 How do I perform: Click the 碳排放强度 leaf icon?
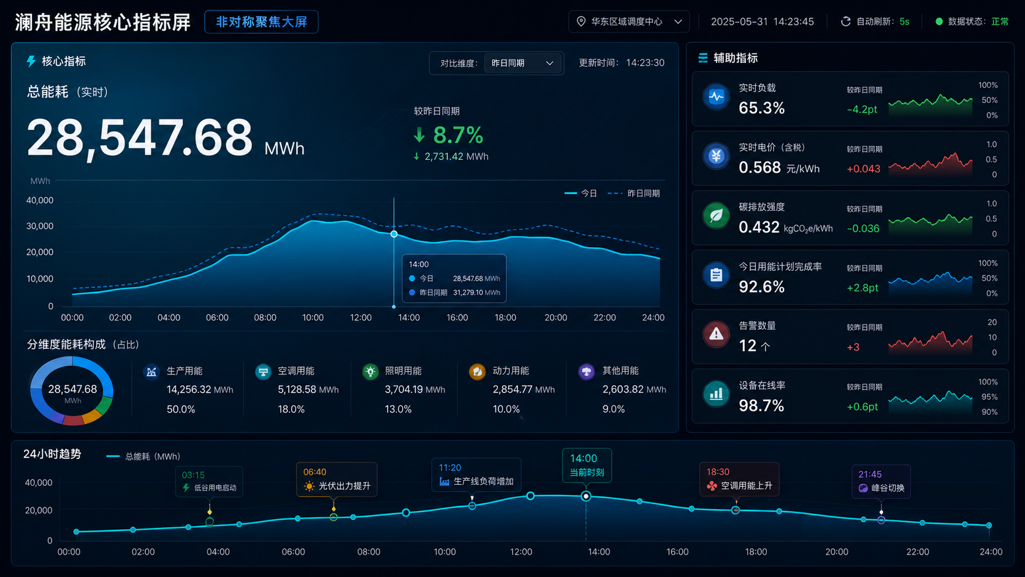716,216
